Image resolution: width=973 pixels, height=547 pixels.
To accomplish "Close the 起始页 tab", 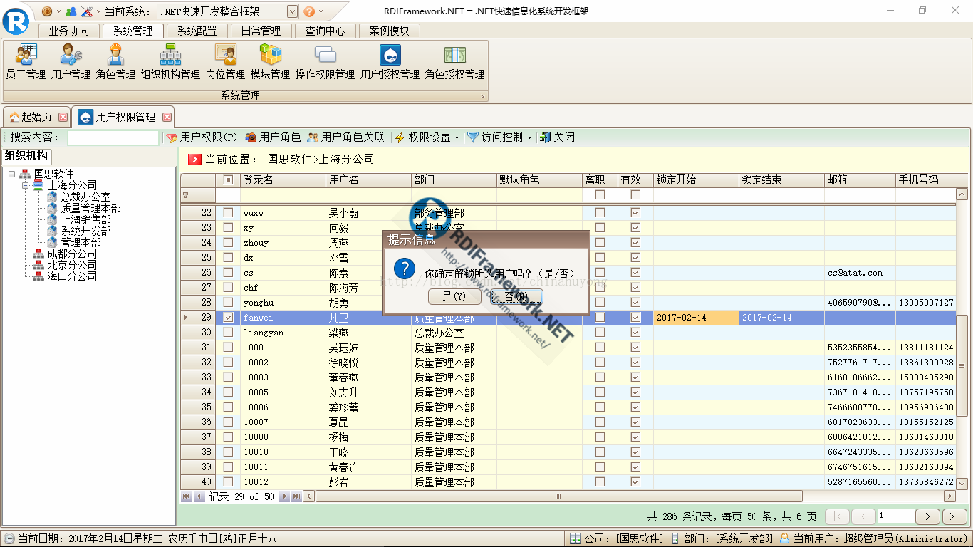I will 63,117.
